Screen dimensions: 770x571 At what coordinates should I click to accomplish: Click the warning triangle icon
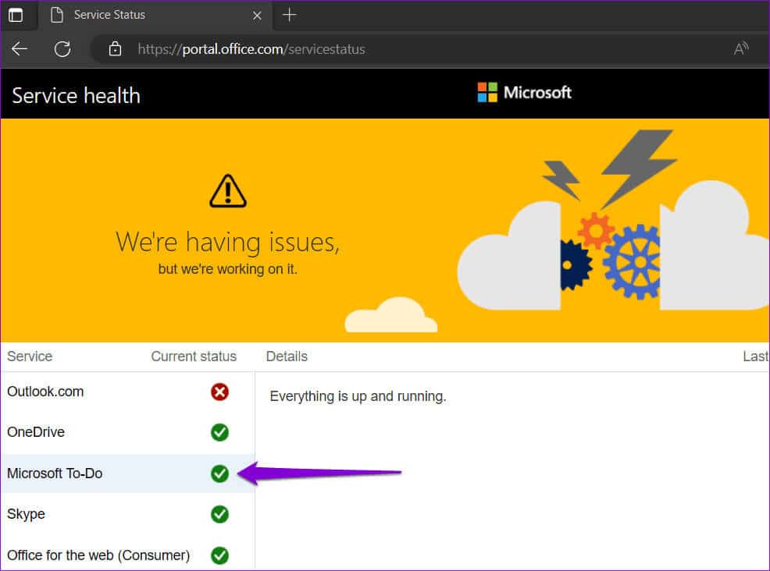pos(228,191)
